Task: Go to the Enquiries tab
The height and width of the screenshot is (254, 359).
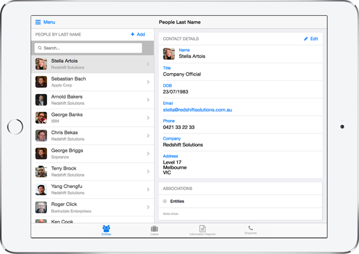Action: pyautogui.click(x=250, y=230)
